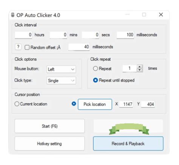Open the Mouse button dropdown
Screen dimensions: 179x165
click(61, 69)
